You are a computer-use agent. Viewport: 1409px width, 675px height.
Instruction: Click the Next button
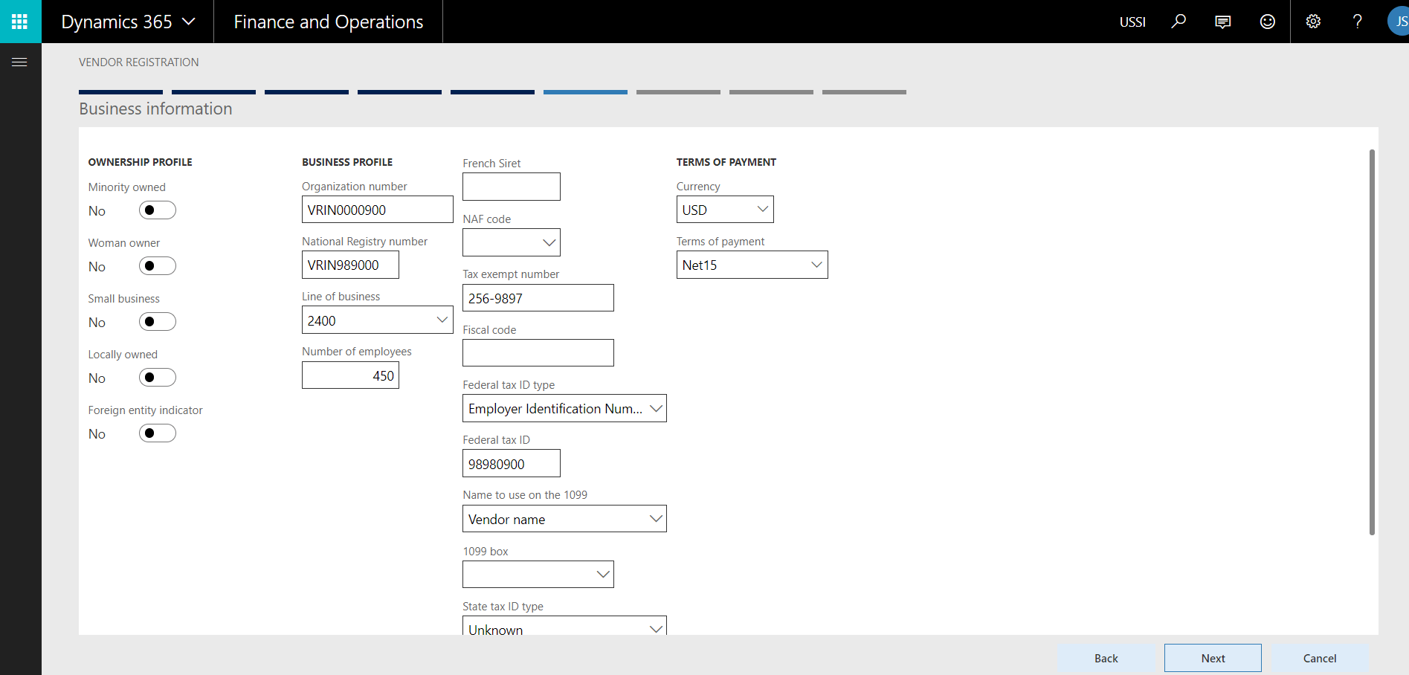point(1212,658)
